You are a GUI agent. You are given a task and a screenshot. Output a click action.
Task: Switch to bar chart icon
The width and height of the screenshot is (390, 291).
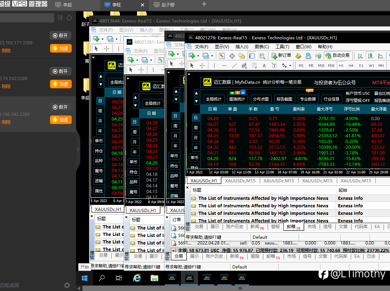click(360, 56)
